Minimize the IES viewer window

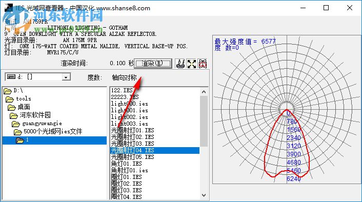pyautogui.click(x=303, y=8)
